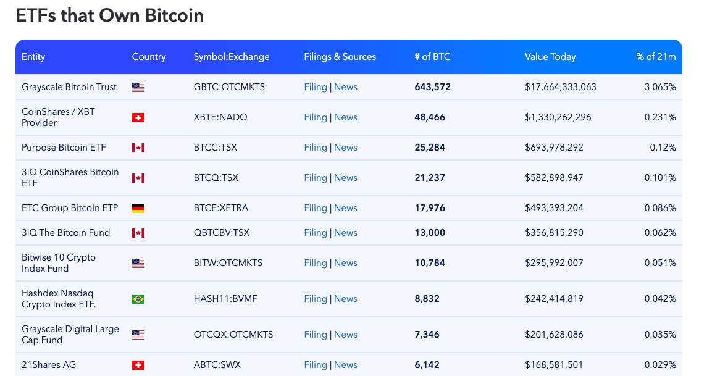
Task: Select the Grayscale Bitcoin Trust entity name
Action: point(69,87)
